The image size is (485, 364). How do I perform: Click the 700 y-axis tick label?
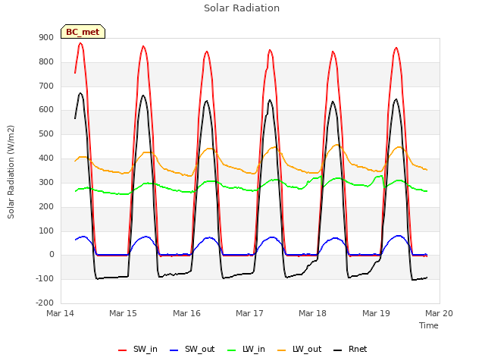[46, 86]
